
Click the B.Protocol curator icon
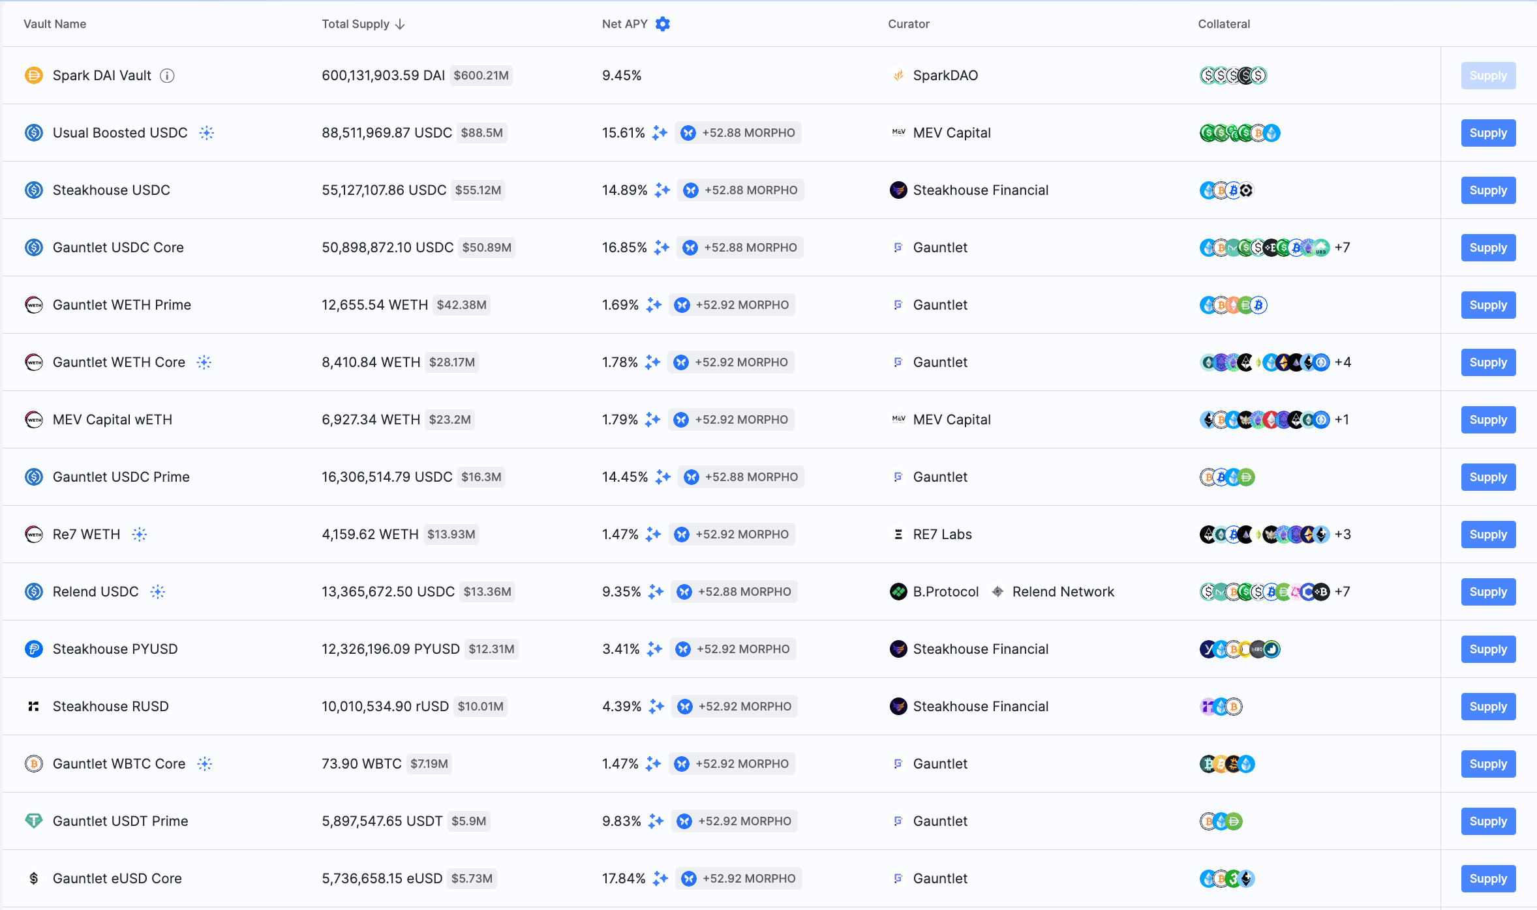898,592
